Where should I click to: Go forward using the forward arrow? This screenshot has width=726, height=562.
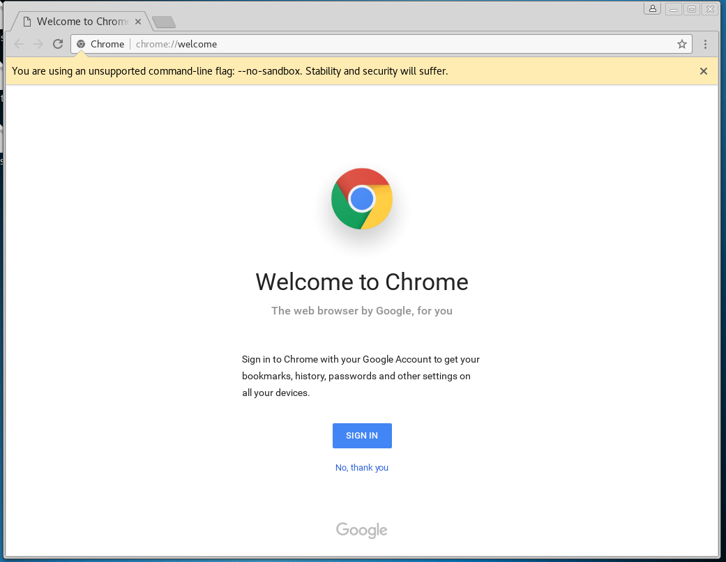(x=38, y=44)
